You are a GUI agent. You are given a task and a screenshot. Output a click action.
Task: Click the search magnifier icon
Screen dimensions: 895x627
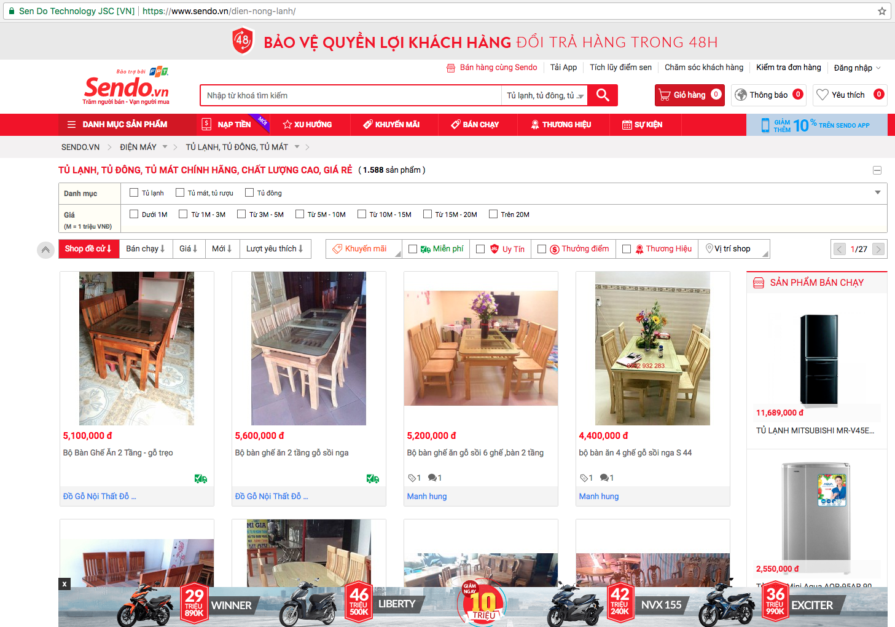pyautogui.click(x=602, y=95)
